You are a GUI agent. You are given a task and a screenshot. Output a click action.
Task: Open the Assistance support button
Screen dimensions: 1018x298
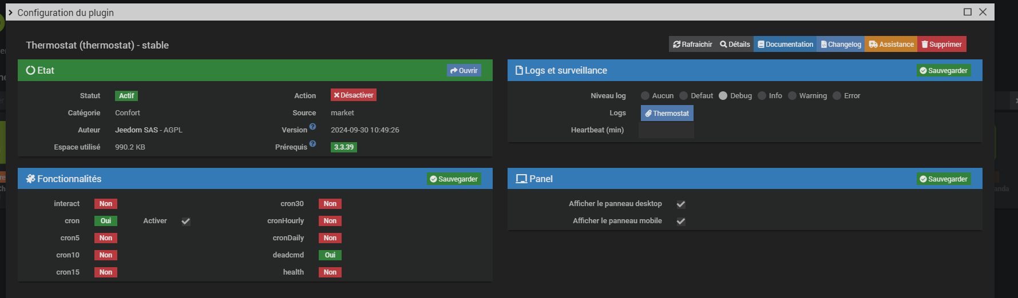pos(891,45)
